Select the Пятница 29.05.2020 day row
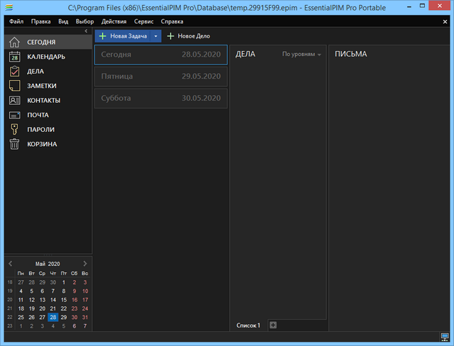 click(161, 77)
